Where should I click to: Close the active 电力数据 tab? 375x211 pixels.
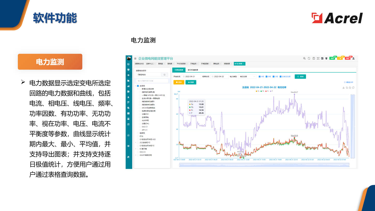(x=243, y=64)
